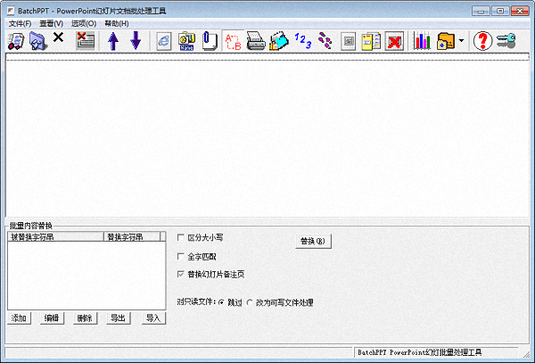
Task: Click the red X delete slide icon
Action: pyautogui.click(x=394, y=41)
